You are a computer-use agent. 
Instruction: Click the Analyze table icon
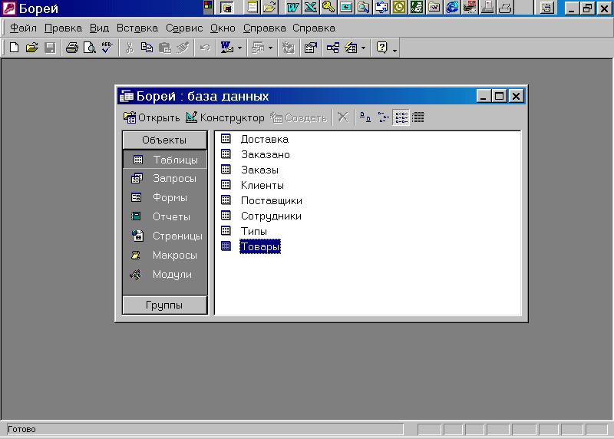(x=258, y=48)
